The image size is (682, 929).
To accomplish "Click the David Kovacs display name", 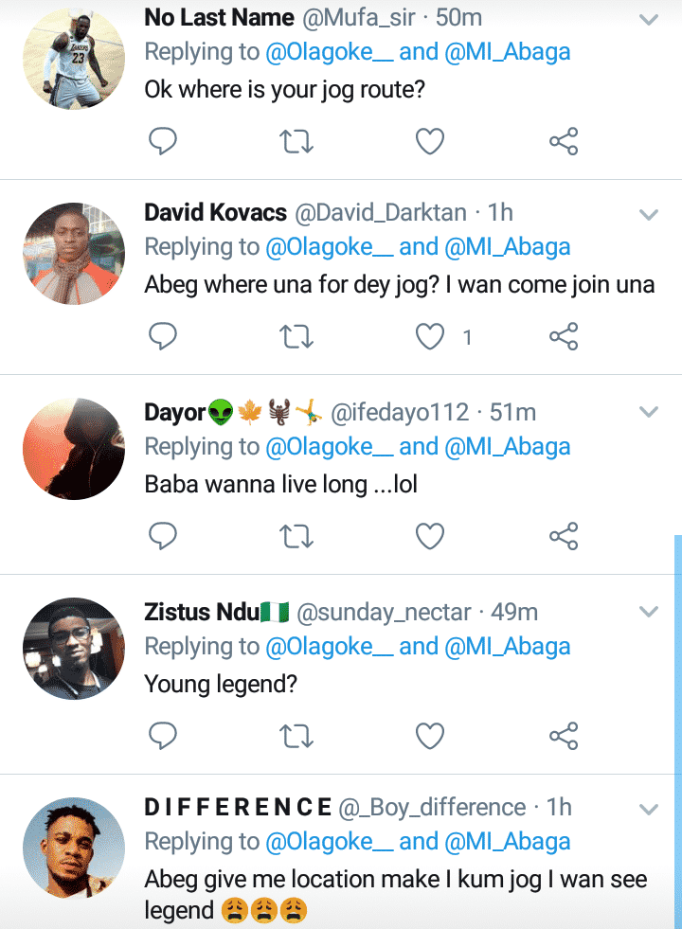I will (x=215, y=212).
